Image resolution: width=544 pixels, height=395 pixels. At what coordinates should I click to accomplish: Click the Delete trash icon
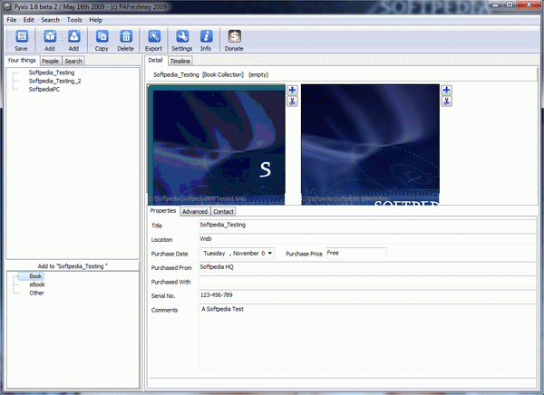126,36
